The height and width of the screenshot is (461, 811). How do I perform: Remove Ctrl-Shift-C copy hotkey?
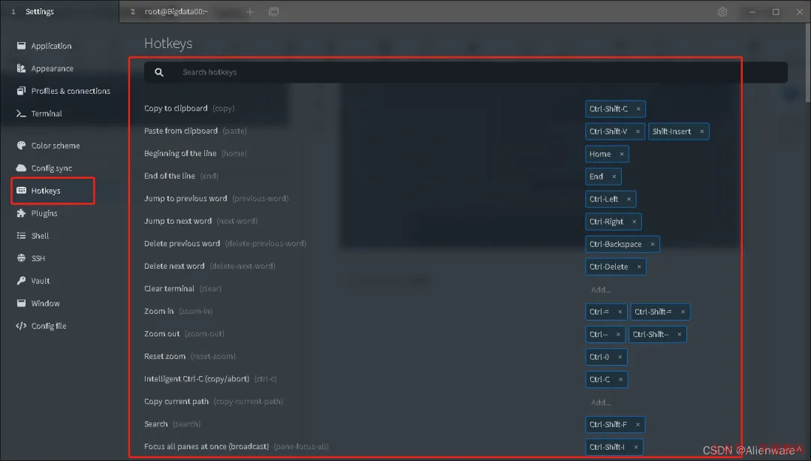(x=638, y=109)
